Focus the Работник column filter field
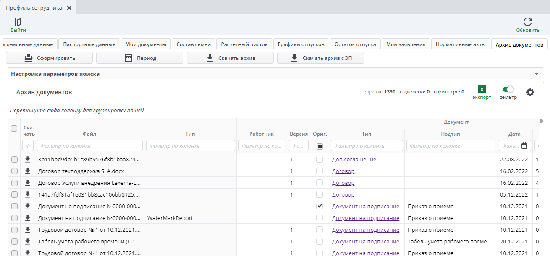550x256 pixels. [x=262, y=146]
